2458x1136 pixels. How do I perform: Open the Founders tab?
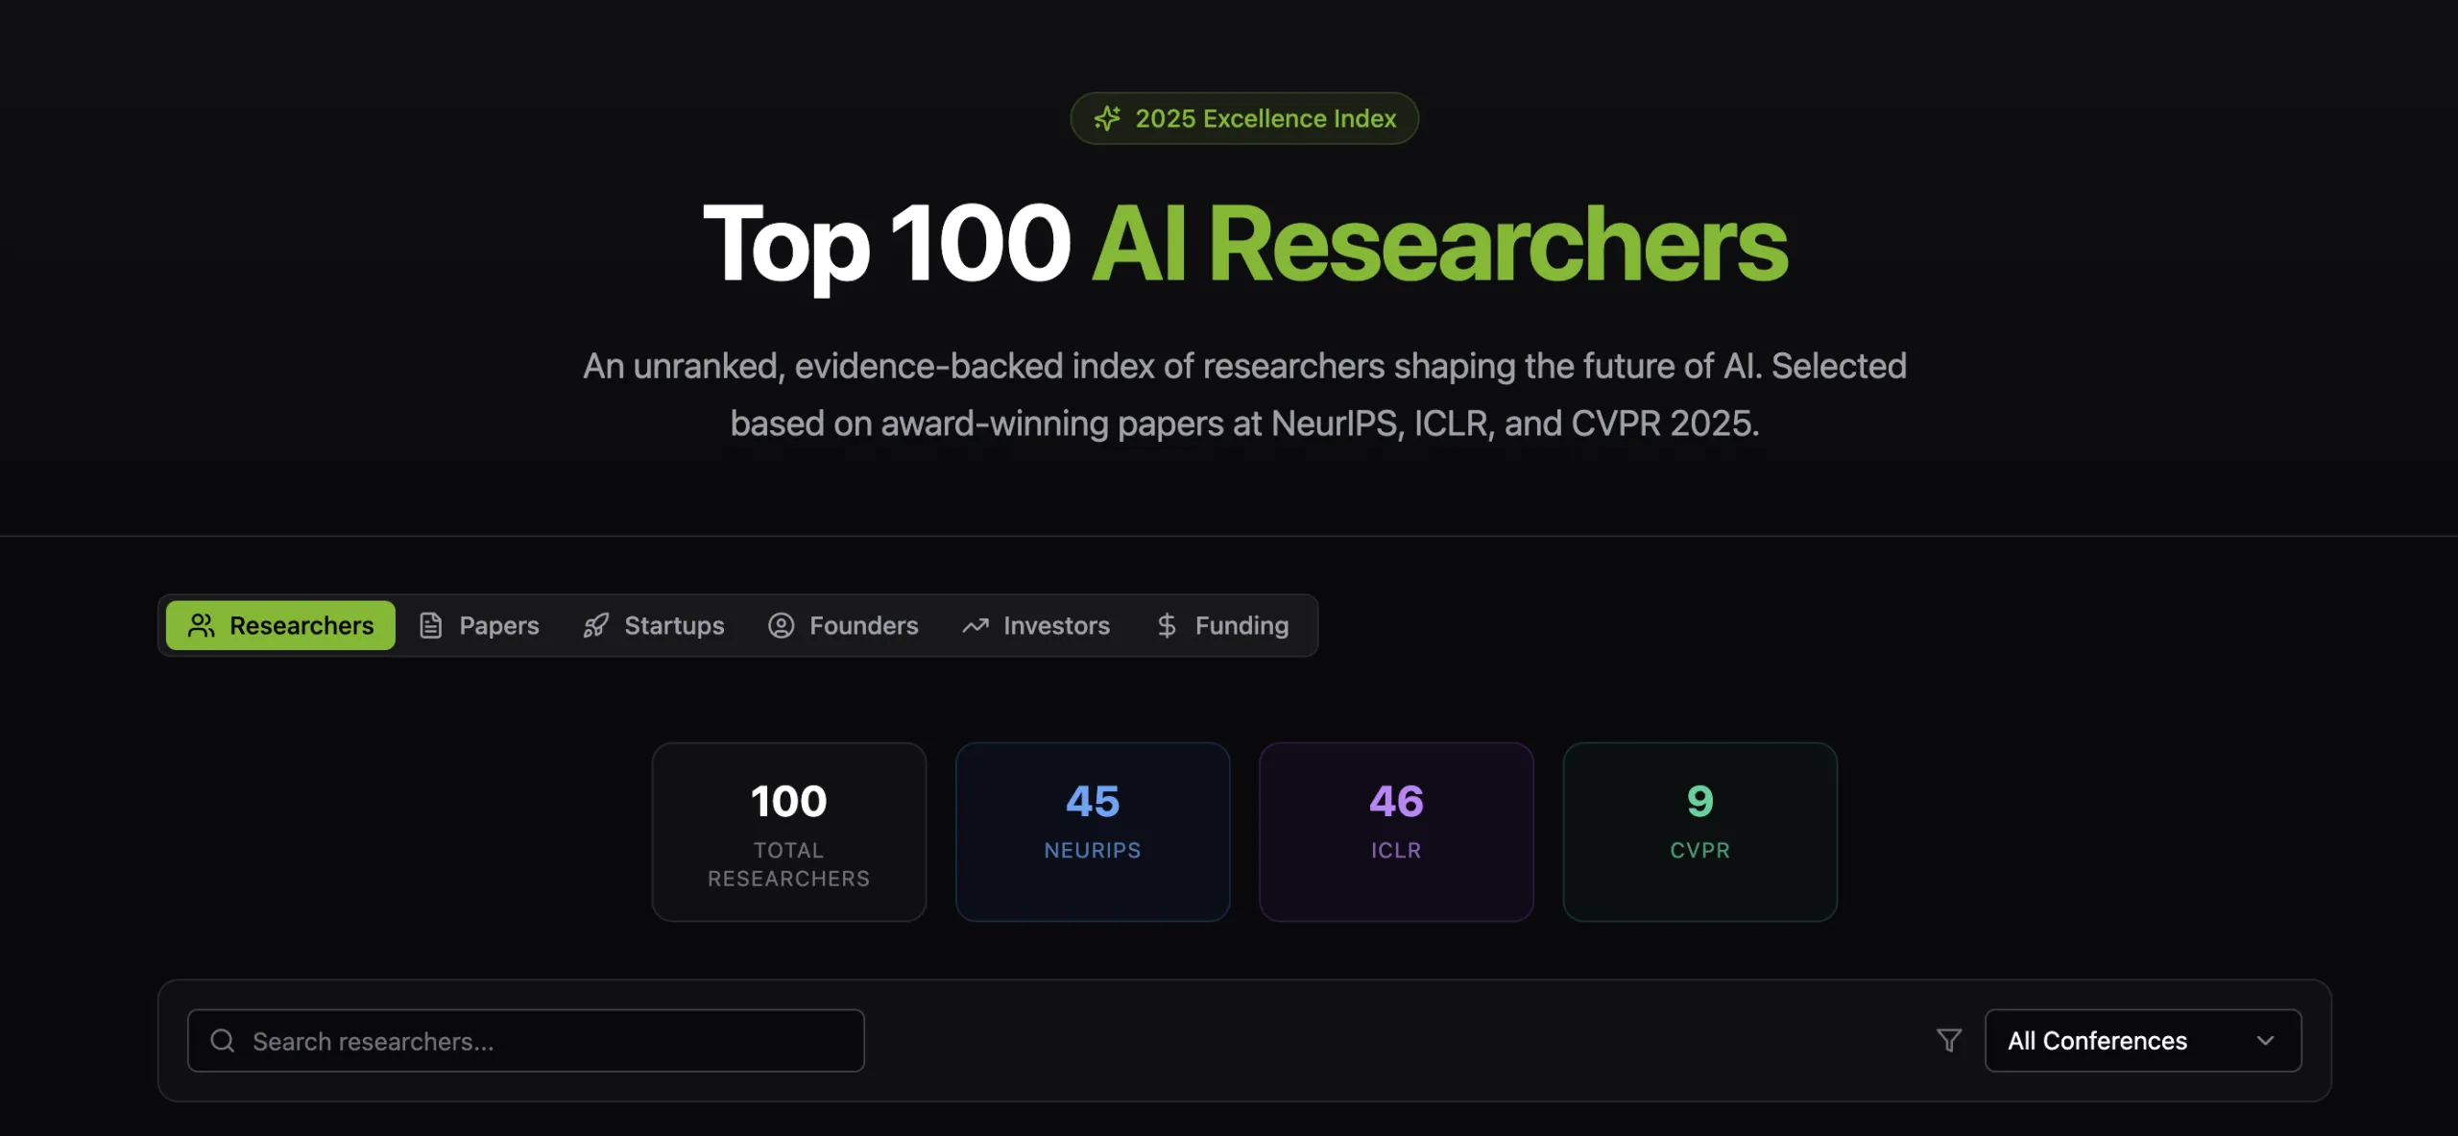[862, 625]
